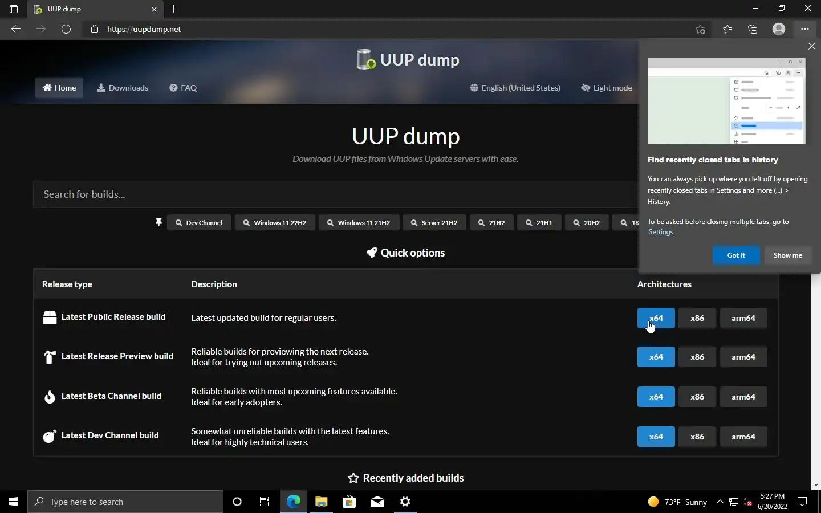This screenshot has height=513, width=821.
Task: Open the browser profile avatar
Action: pos(779,29)
